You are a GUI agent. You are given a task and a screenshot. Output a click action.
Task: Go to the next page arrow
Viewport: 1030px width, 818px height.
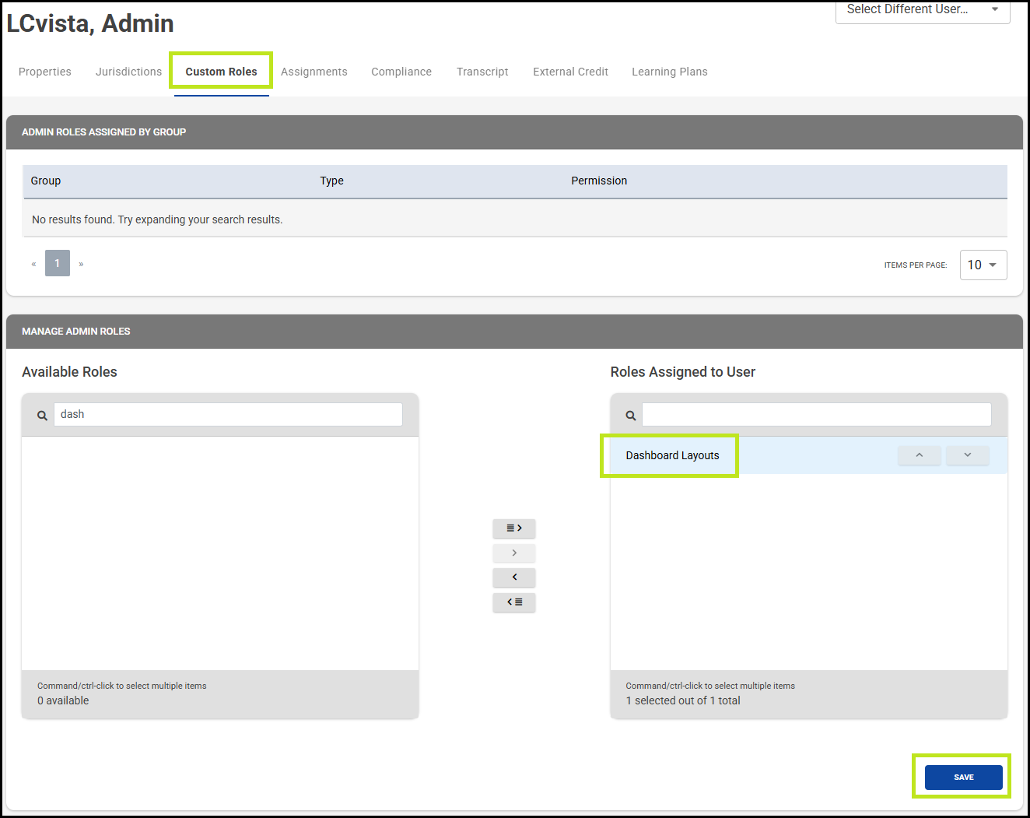(81, 264)
